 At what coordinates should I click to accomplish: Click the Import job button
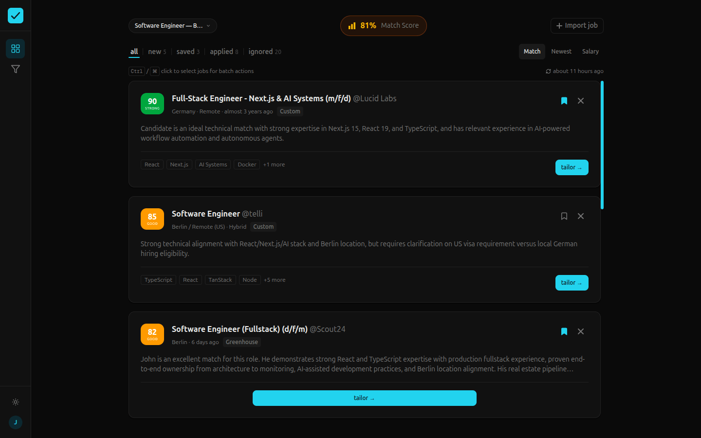pyautogui.click(x=577, y=25)
